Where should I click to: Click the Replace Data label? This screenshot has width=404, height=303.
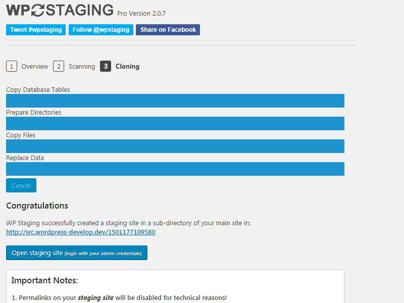pos(25,158)
